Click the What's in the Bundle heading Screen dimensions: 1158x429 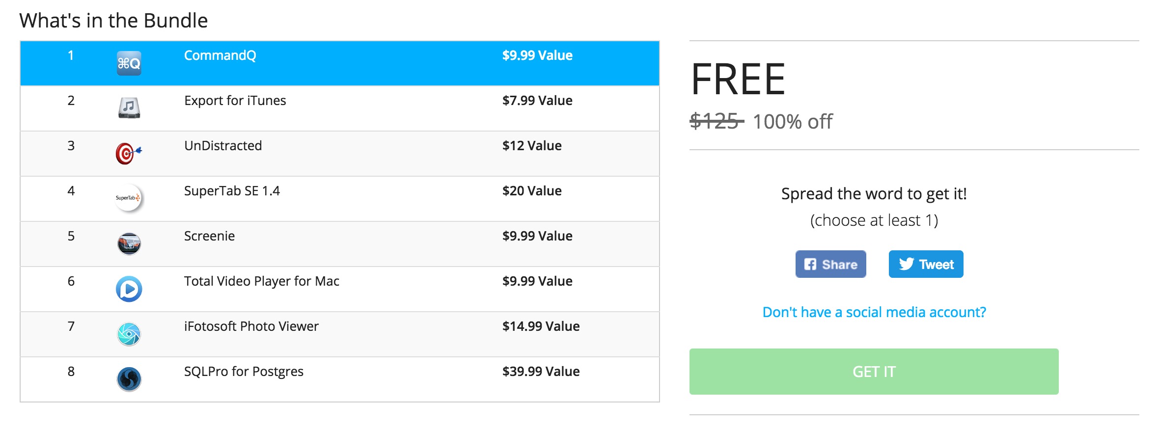pyautogui.click(x=114, y=20)
